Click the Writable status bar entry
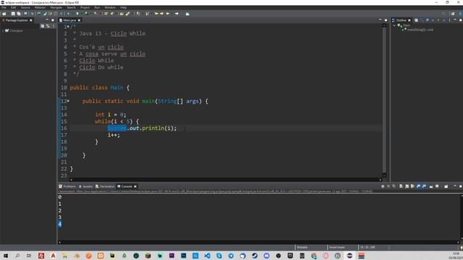 tap(302, 247)
